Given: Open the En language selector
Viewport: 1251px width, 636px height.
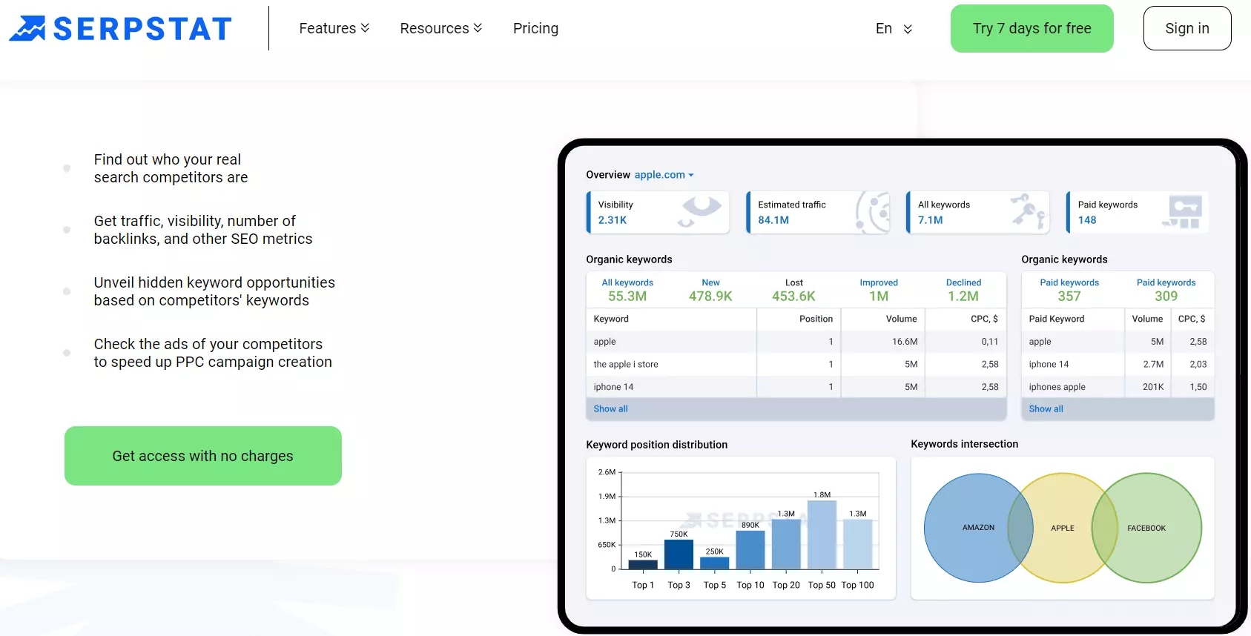Looking at the screenshot, I should pyautogui.click(x=894, y=28).
